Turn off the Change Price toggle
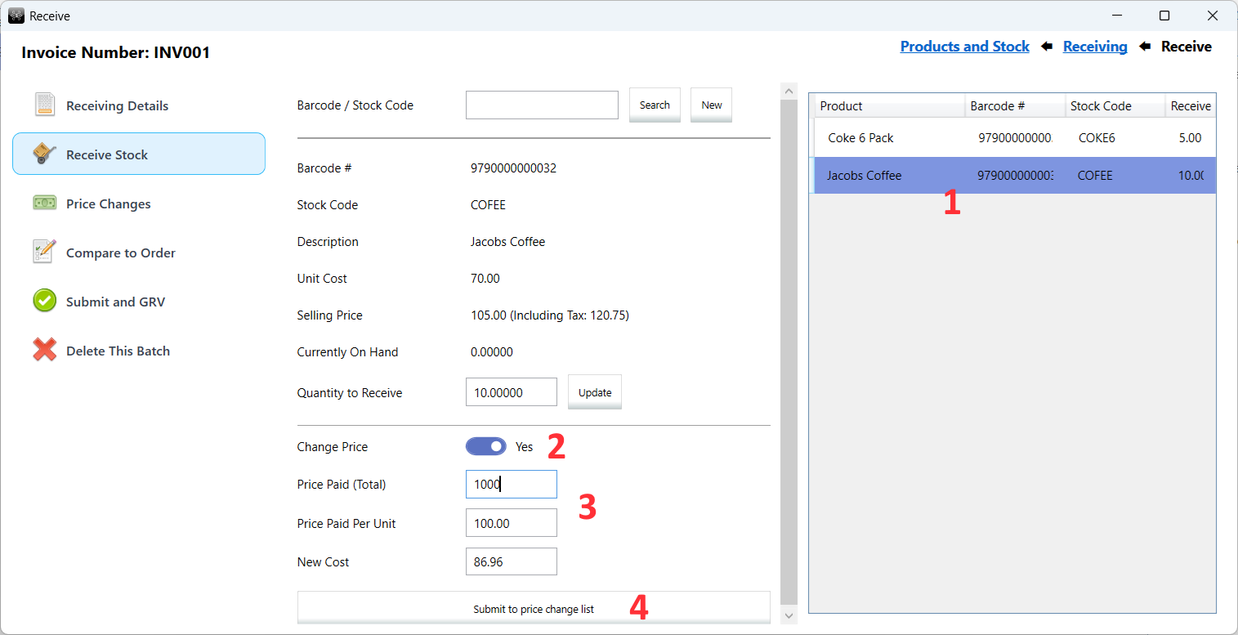The width and height of the screenshot is (1238, 635). (x=486, y=446)
